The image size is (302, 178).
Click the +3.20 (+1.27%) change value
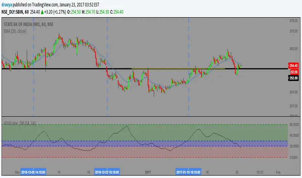55,12
